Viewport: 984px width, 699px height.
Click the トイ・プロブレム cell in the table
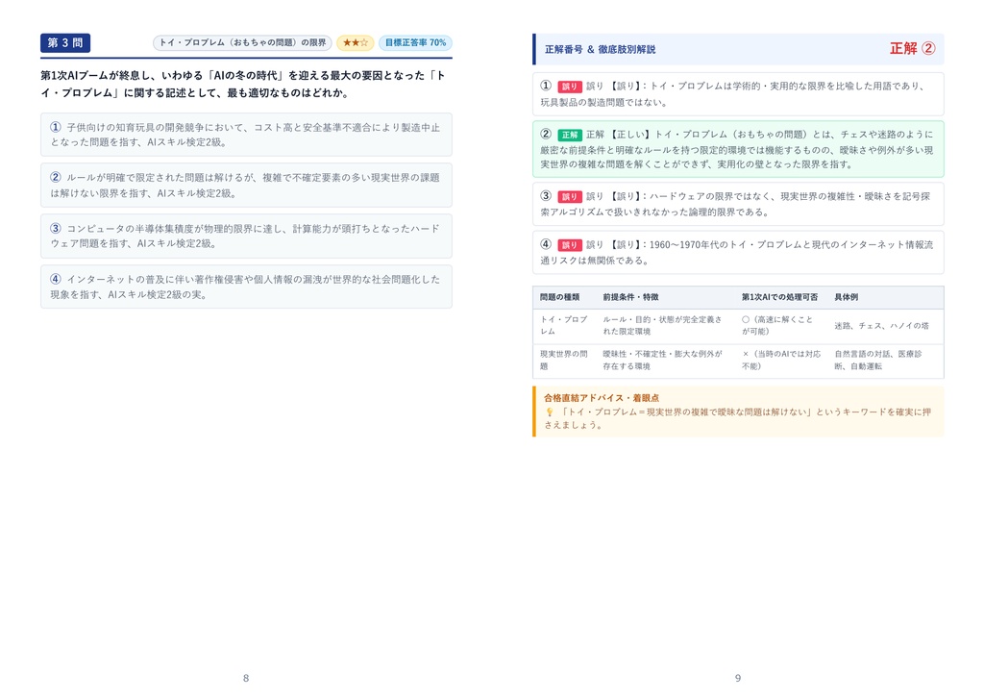click(x=563, y=325)
